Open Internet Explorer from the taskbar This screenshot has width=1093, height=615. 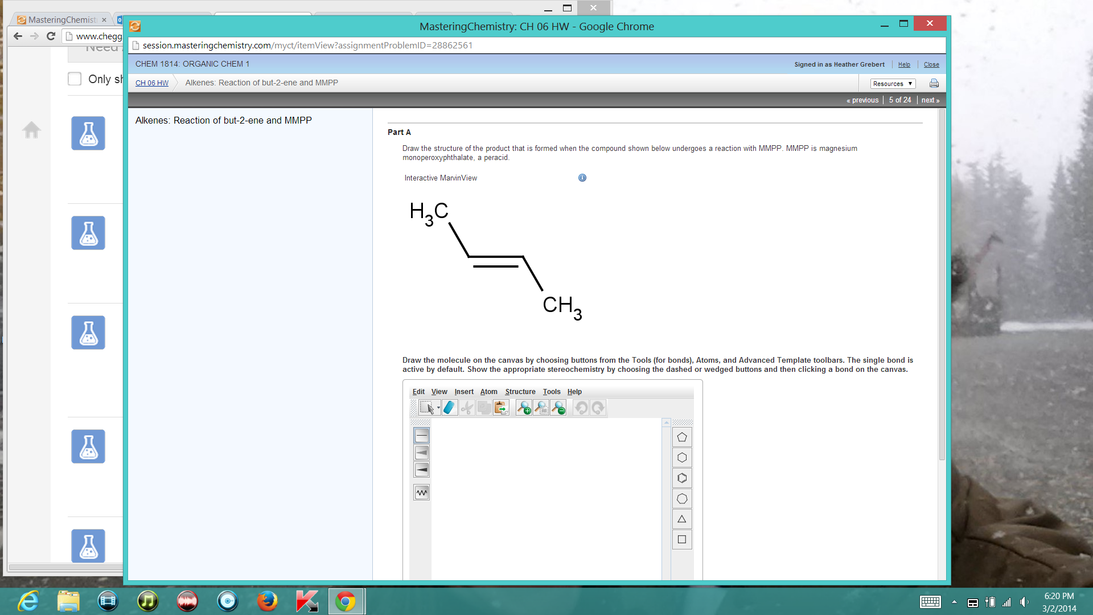coord(28,601)
